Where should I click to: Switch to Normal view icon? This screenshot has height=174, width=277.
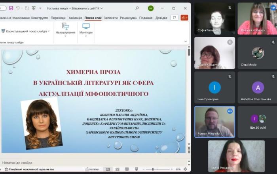(108, 169)
